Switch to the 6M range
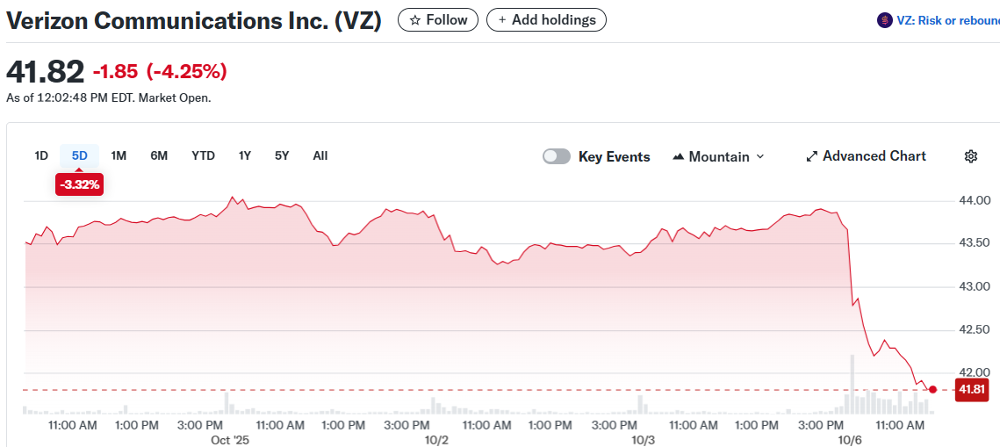Screen dimensions: 1000x447 tap(159, 155)
